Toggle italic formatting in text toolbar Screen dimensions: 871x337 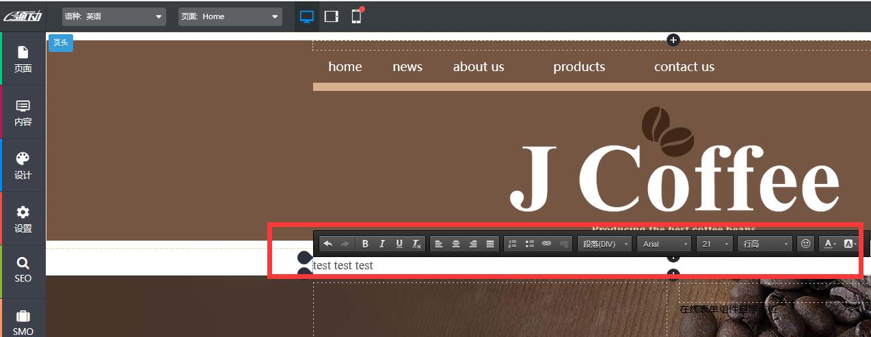pos(382,244)
